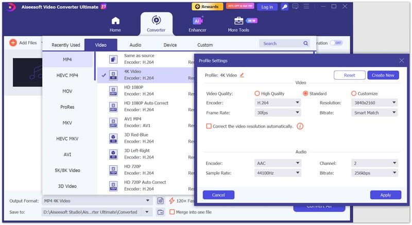Click the 3D Left-Right format icon

(x=113, y=154)
